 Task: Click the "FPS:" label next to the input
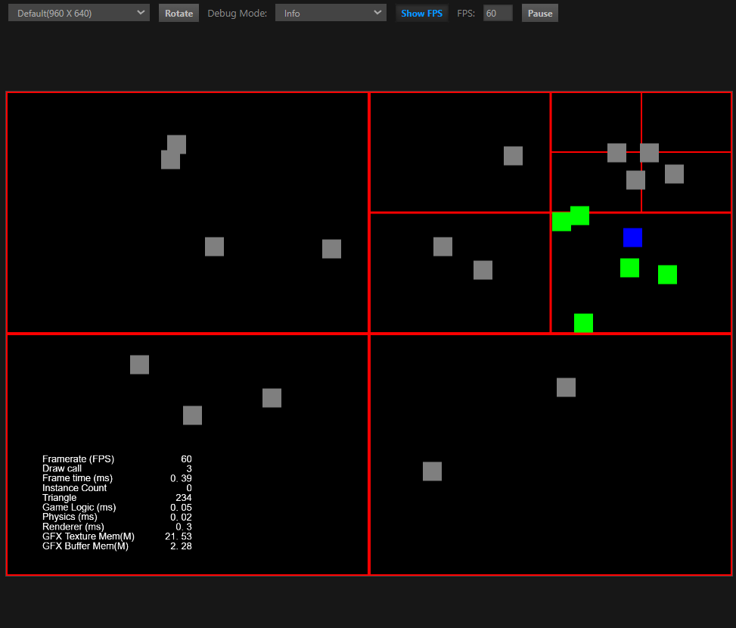coord(466,13)
